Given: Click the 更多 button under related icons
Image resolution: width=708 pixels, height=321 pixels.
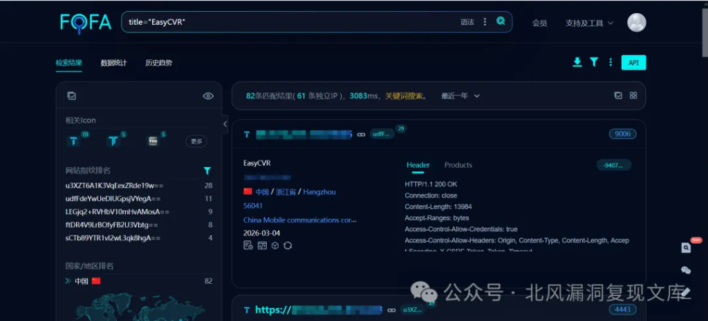Looking at the screenshot, I should (x=196, y=142).
